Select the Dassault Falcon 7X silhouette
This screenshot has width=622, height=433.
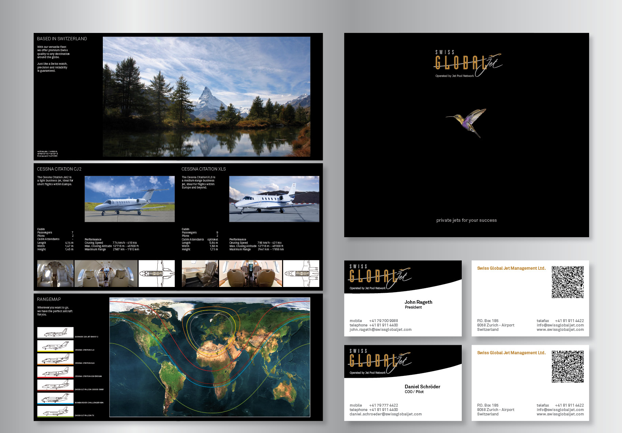55,411
